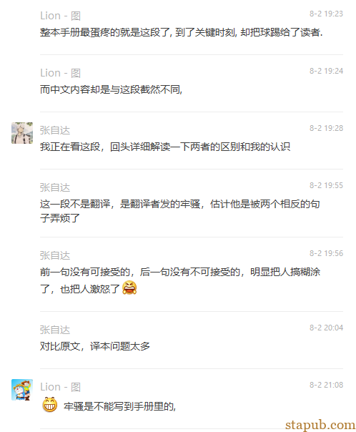This screenshot has height=432, width=356.
Task: Click the Doraemon avatar of Lion - 图
Action: coord(22,390)
